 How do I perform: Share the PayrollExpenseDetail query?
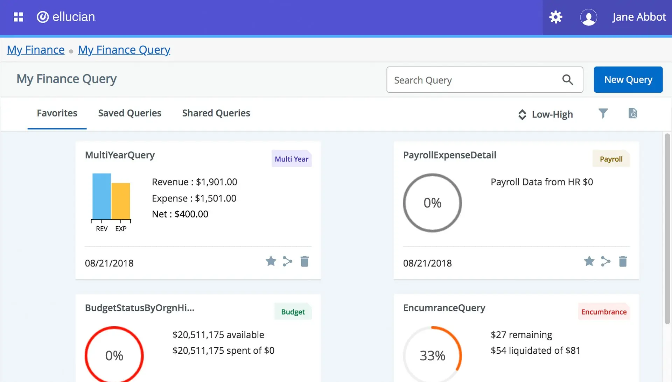[605, 261]
